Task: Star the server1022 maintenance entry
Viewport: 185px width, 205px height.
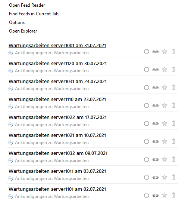Action: point(164,123)
